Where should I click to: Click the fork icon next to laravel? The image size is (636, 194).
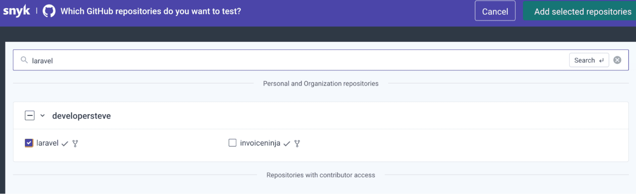pos(75,143)
